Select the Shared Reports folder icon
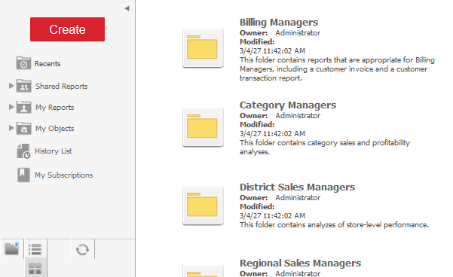 coord(23,86)
